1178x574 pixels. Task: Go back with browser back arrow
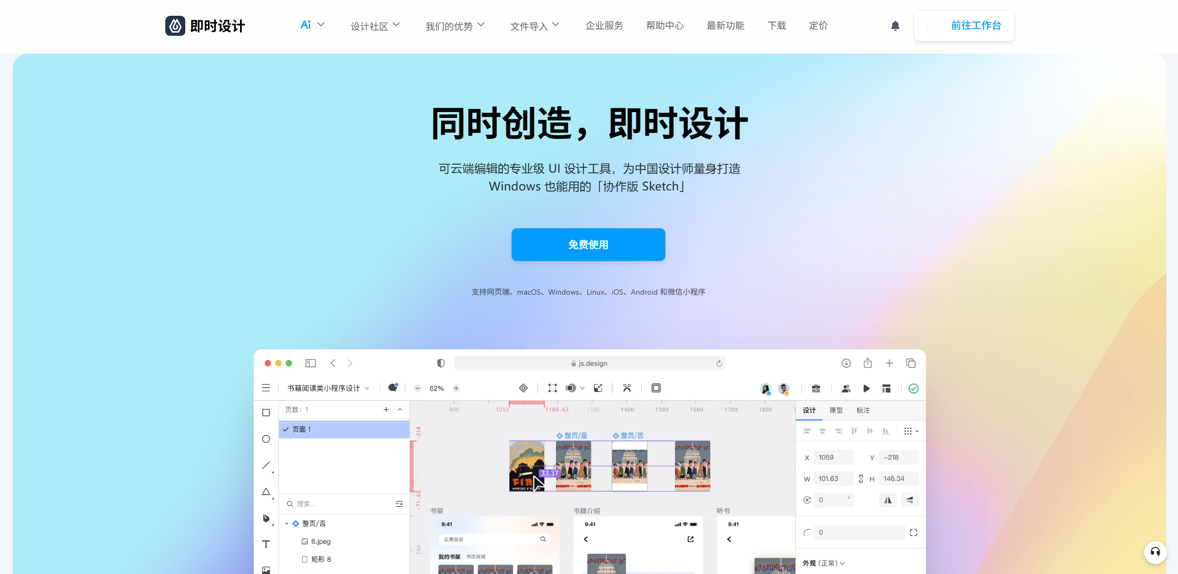click(x=333, y=363)
